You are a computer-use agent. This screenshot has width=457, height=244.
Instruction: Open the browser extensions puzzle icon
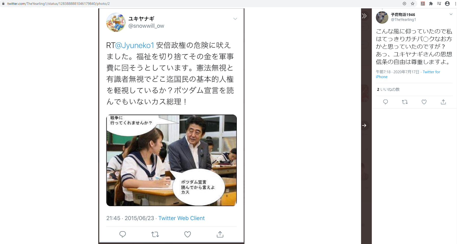click(x=431, y=4)
